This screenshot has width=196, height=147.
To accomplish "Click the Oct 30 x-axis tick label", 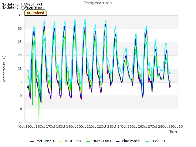I will tap(178, 126).
